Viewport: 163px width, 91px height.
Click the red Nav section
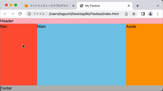(19, 55)
